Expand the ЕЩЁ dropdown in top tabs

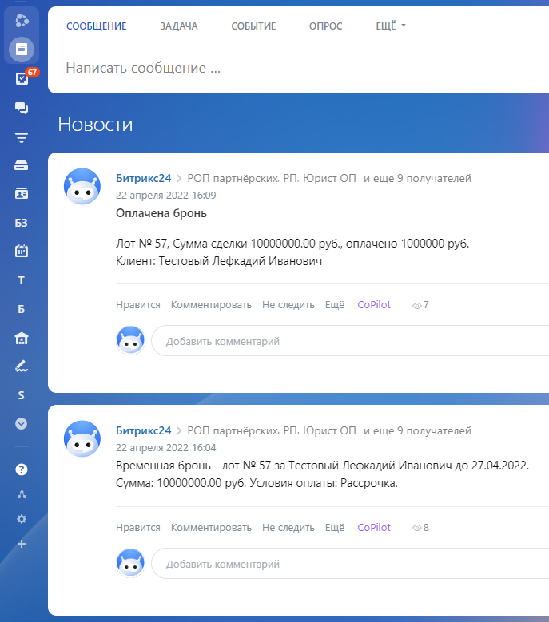coord(391,26)
